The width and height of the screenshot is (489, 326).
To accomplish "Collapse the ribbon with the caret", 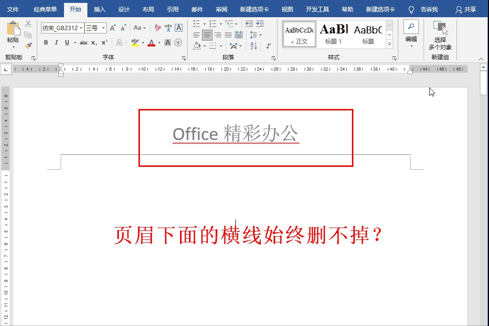I will click(481, 59).
